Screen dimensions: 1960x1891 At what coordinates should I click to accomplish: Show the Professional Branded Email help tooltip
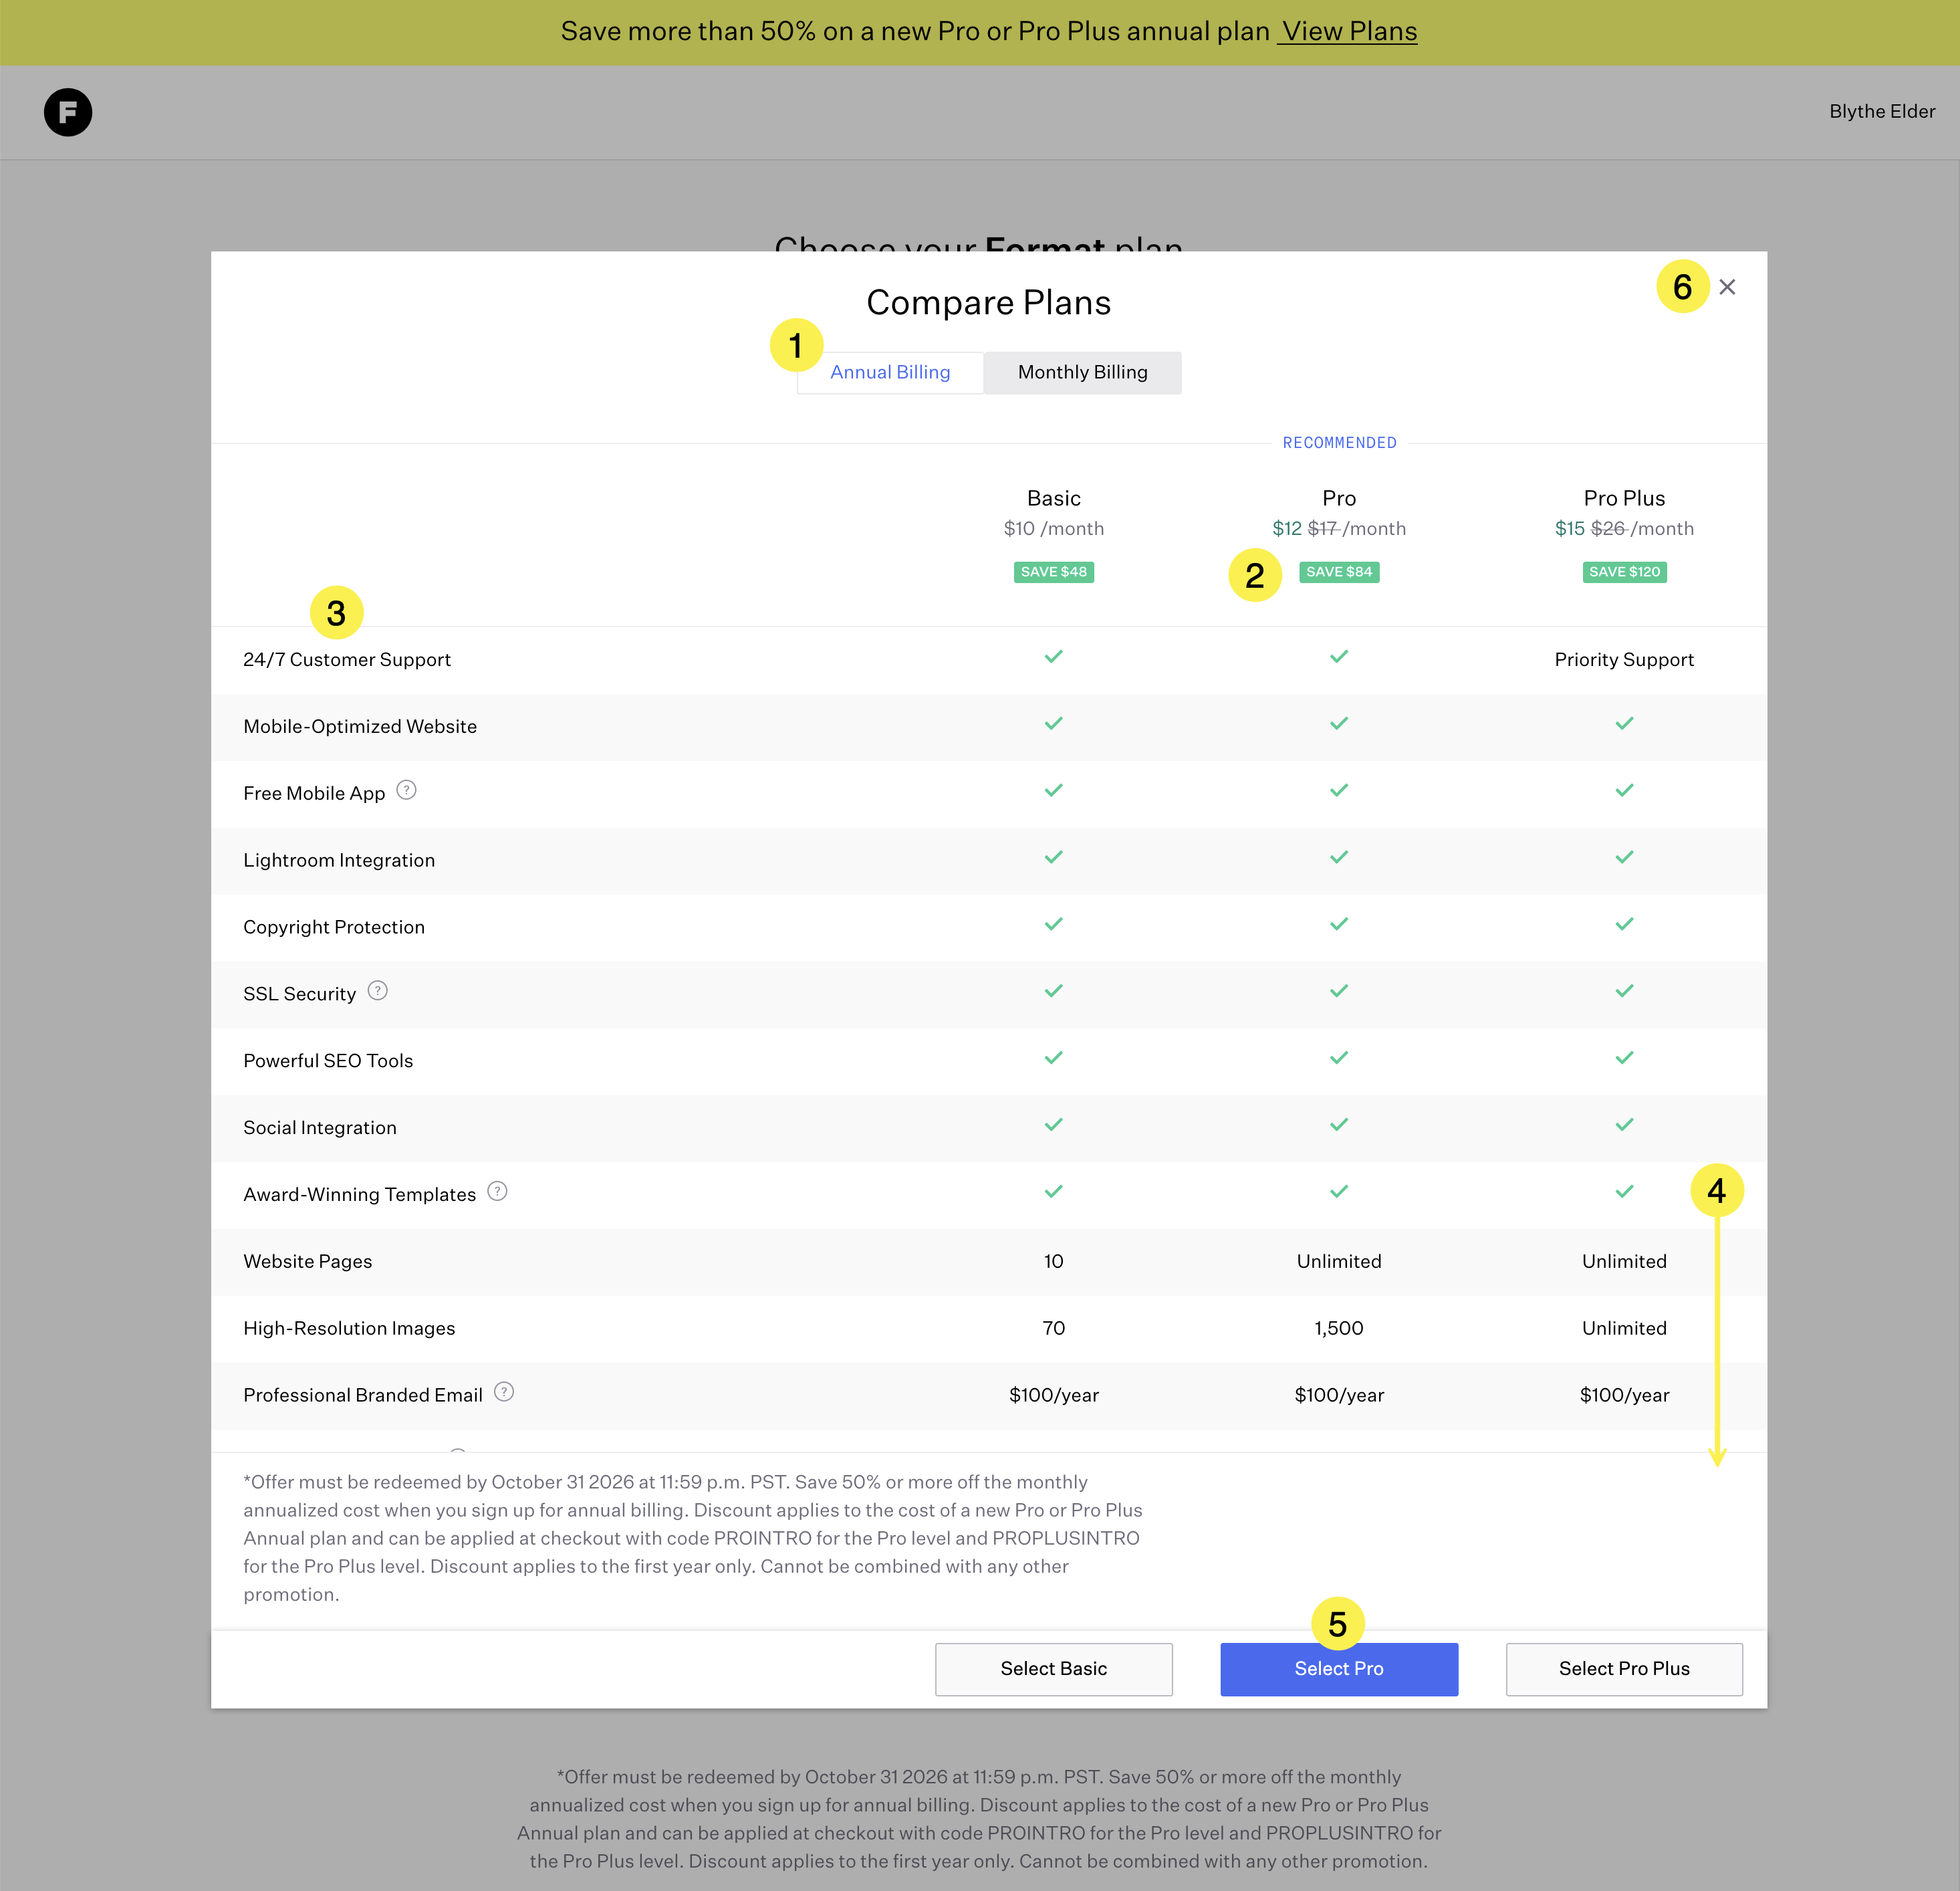504,1392
